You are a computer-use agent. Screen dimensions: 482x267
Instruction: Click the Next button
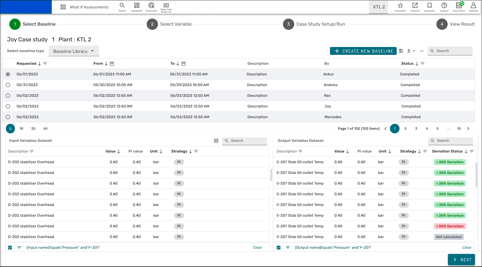click(x=461, y=260)
